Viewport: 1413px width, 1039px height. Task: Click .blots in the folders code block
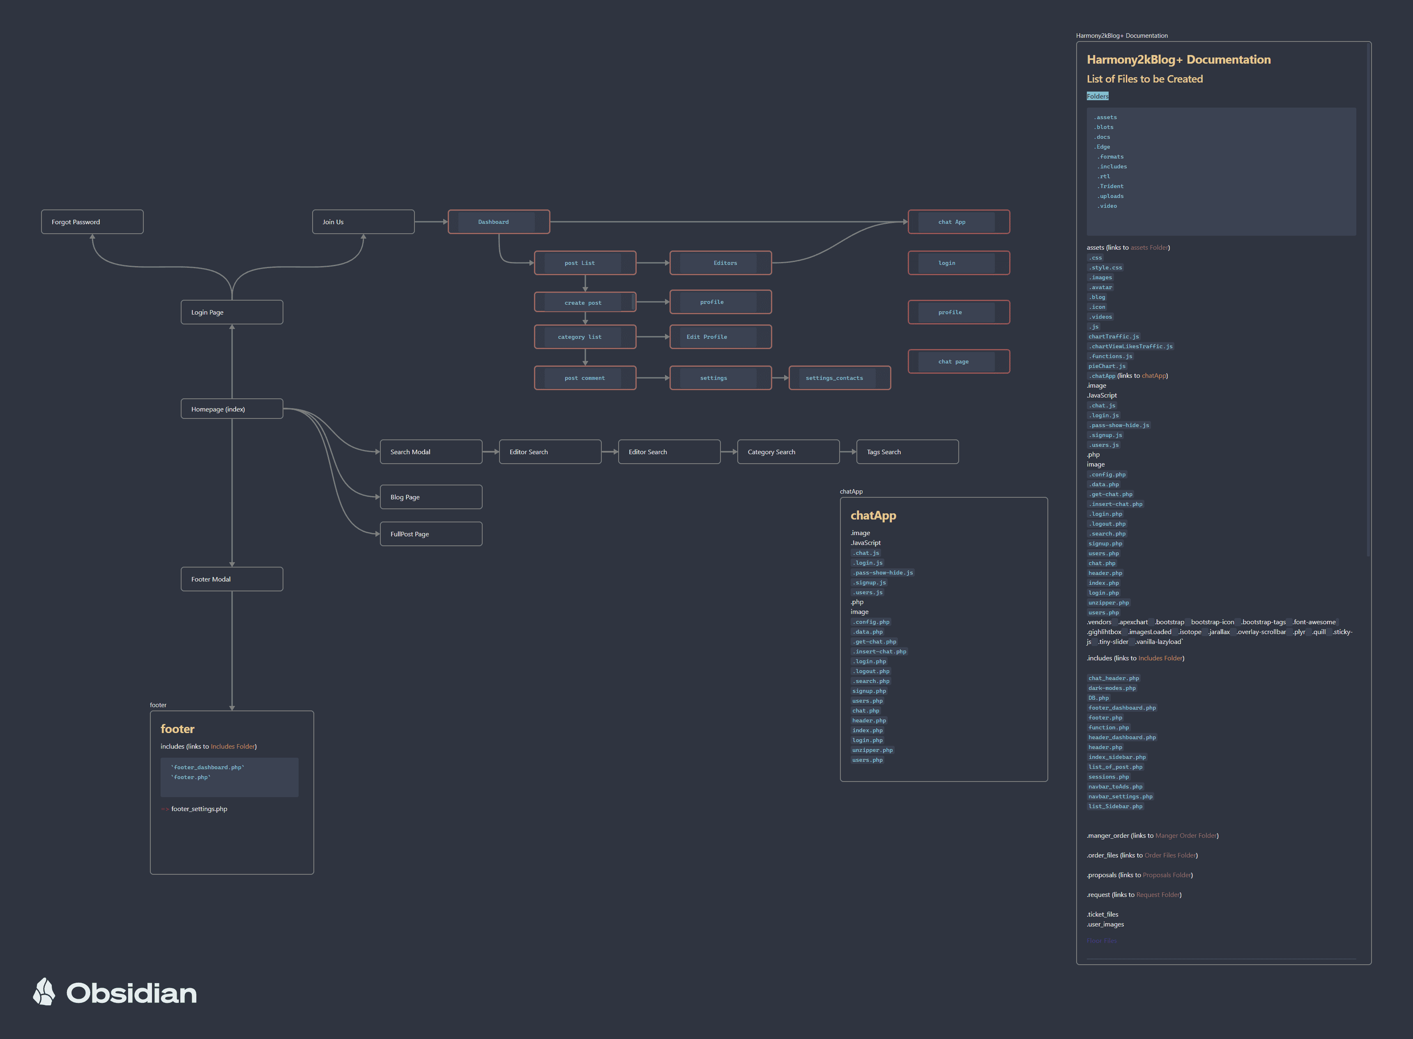(1103, 127)
